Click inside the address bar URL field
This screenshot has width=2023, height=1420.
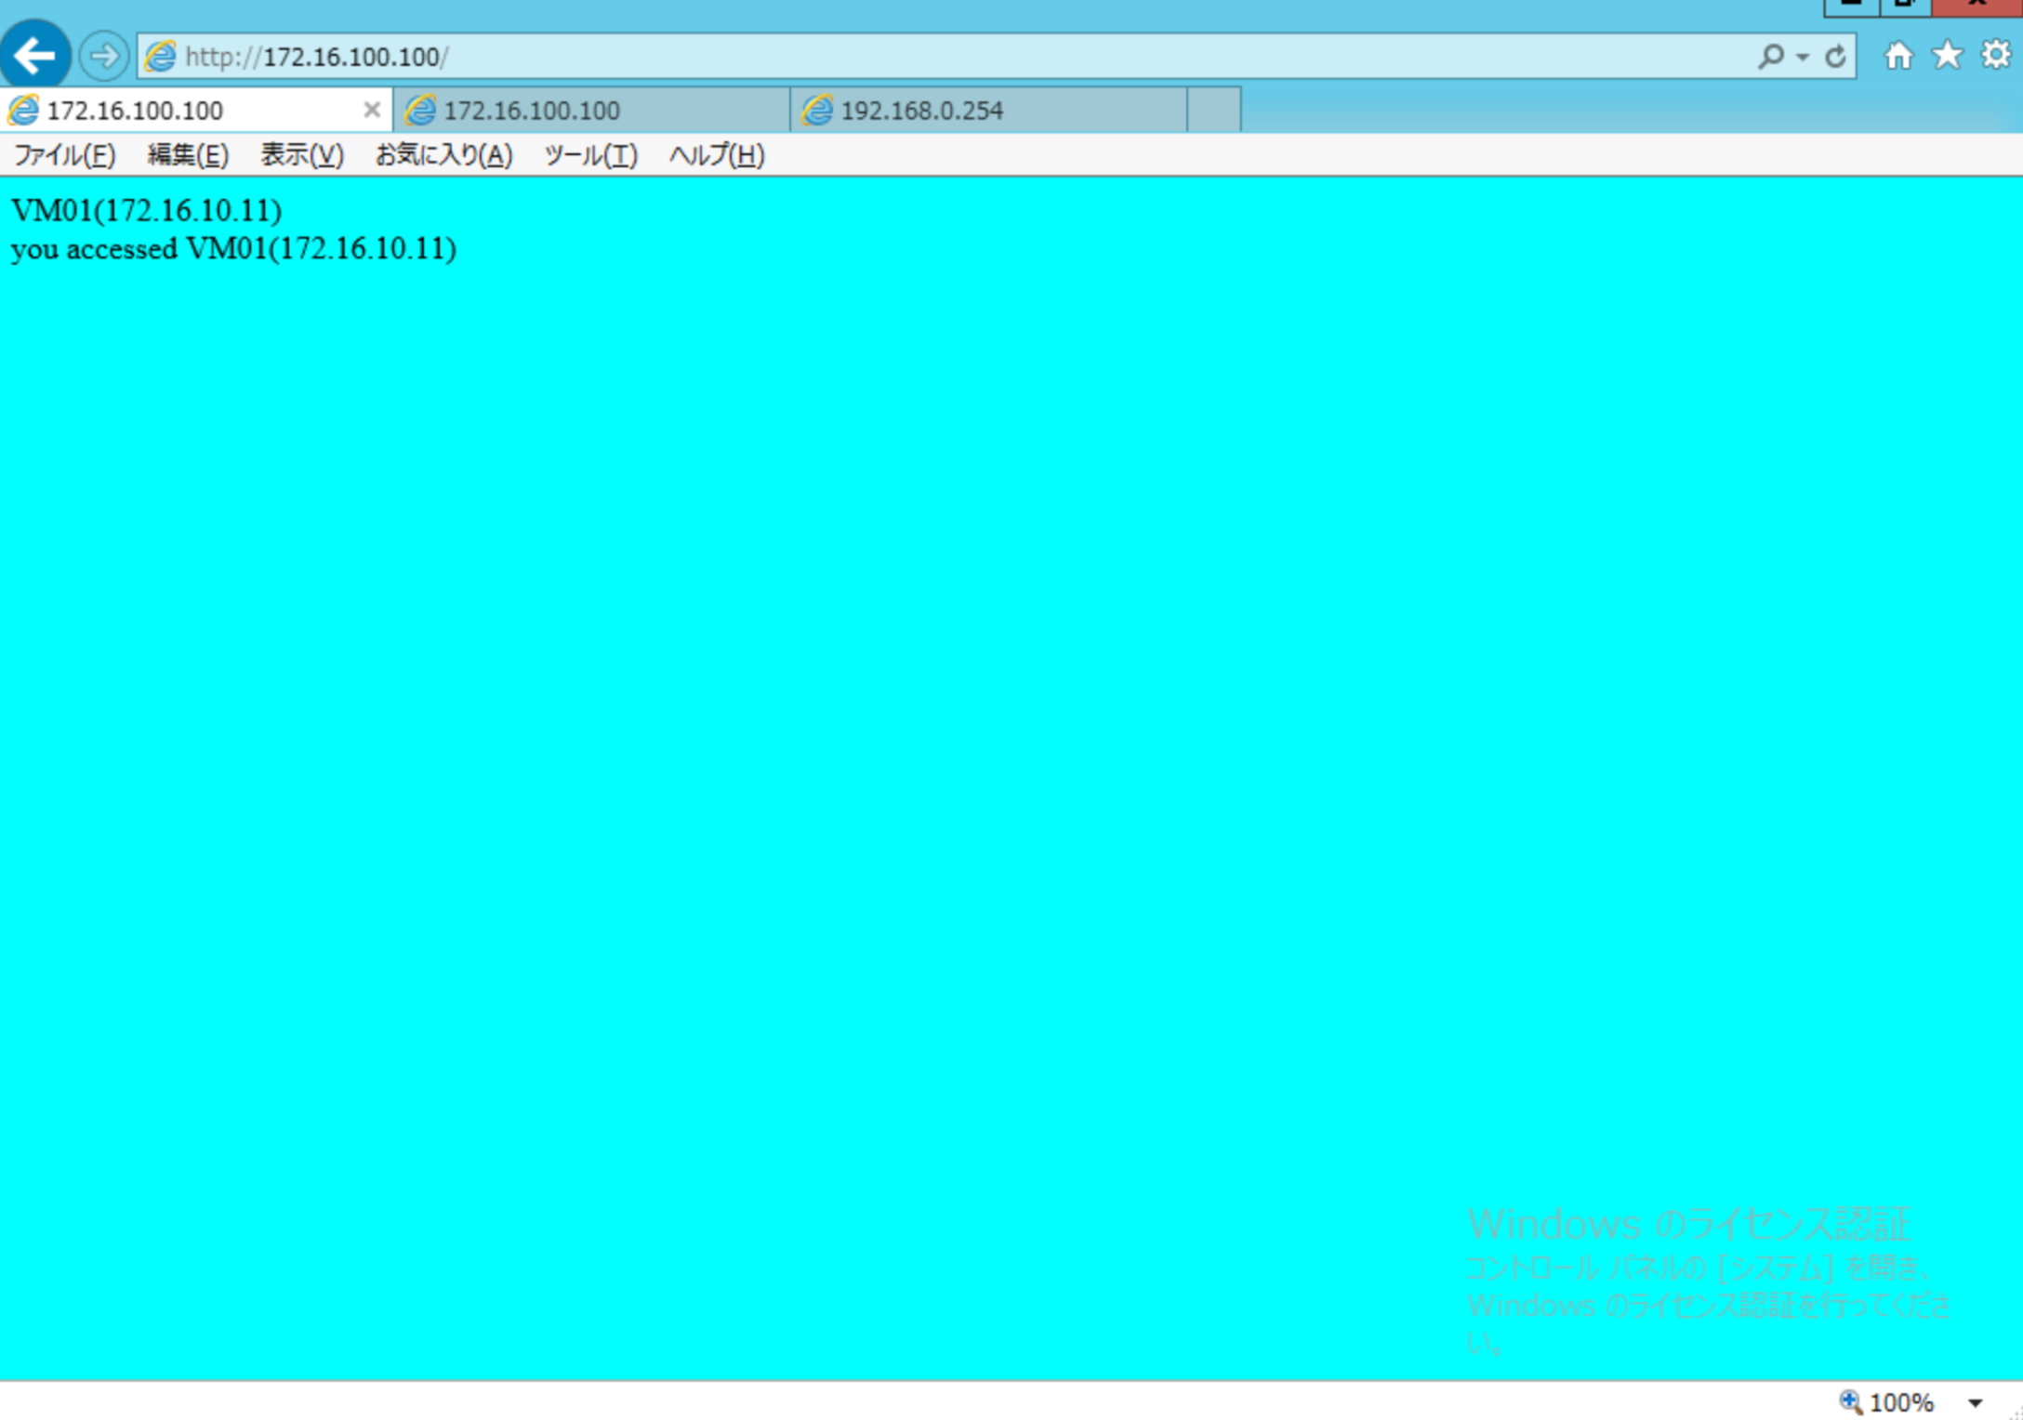pos(558,55)
